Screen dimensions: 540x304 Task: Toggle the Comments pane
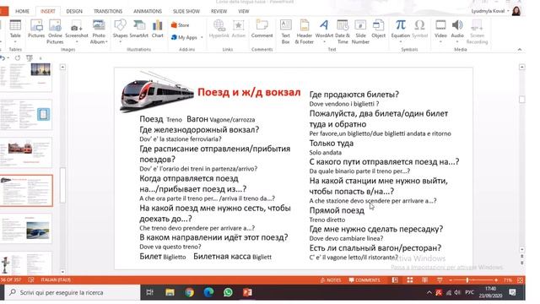pos(364,280)
